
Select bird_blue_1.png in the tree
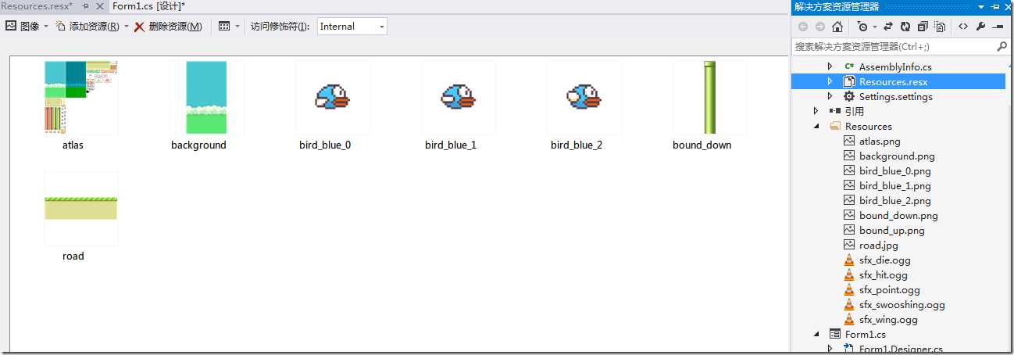click(894, 186)
